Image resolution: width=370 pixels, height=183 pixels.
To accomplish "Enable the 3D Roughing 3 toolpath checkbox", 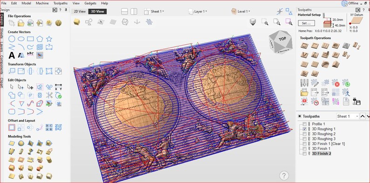I will click(305, 139).
